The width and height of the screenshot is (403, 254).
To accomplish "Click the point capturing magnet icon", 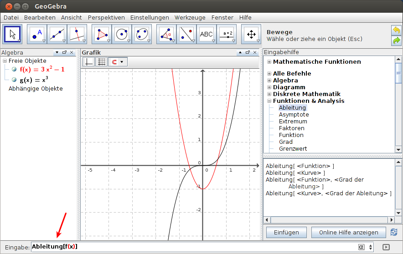I will (x=114, y=62).
